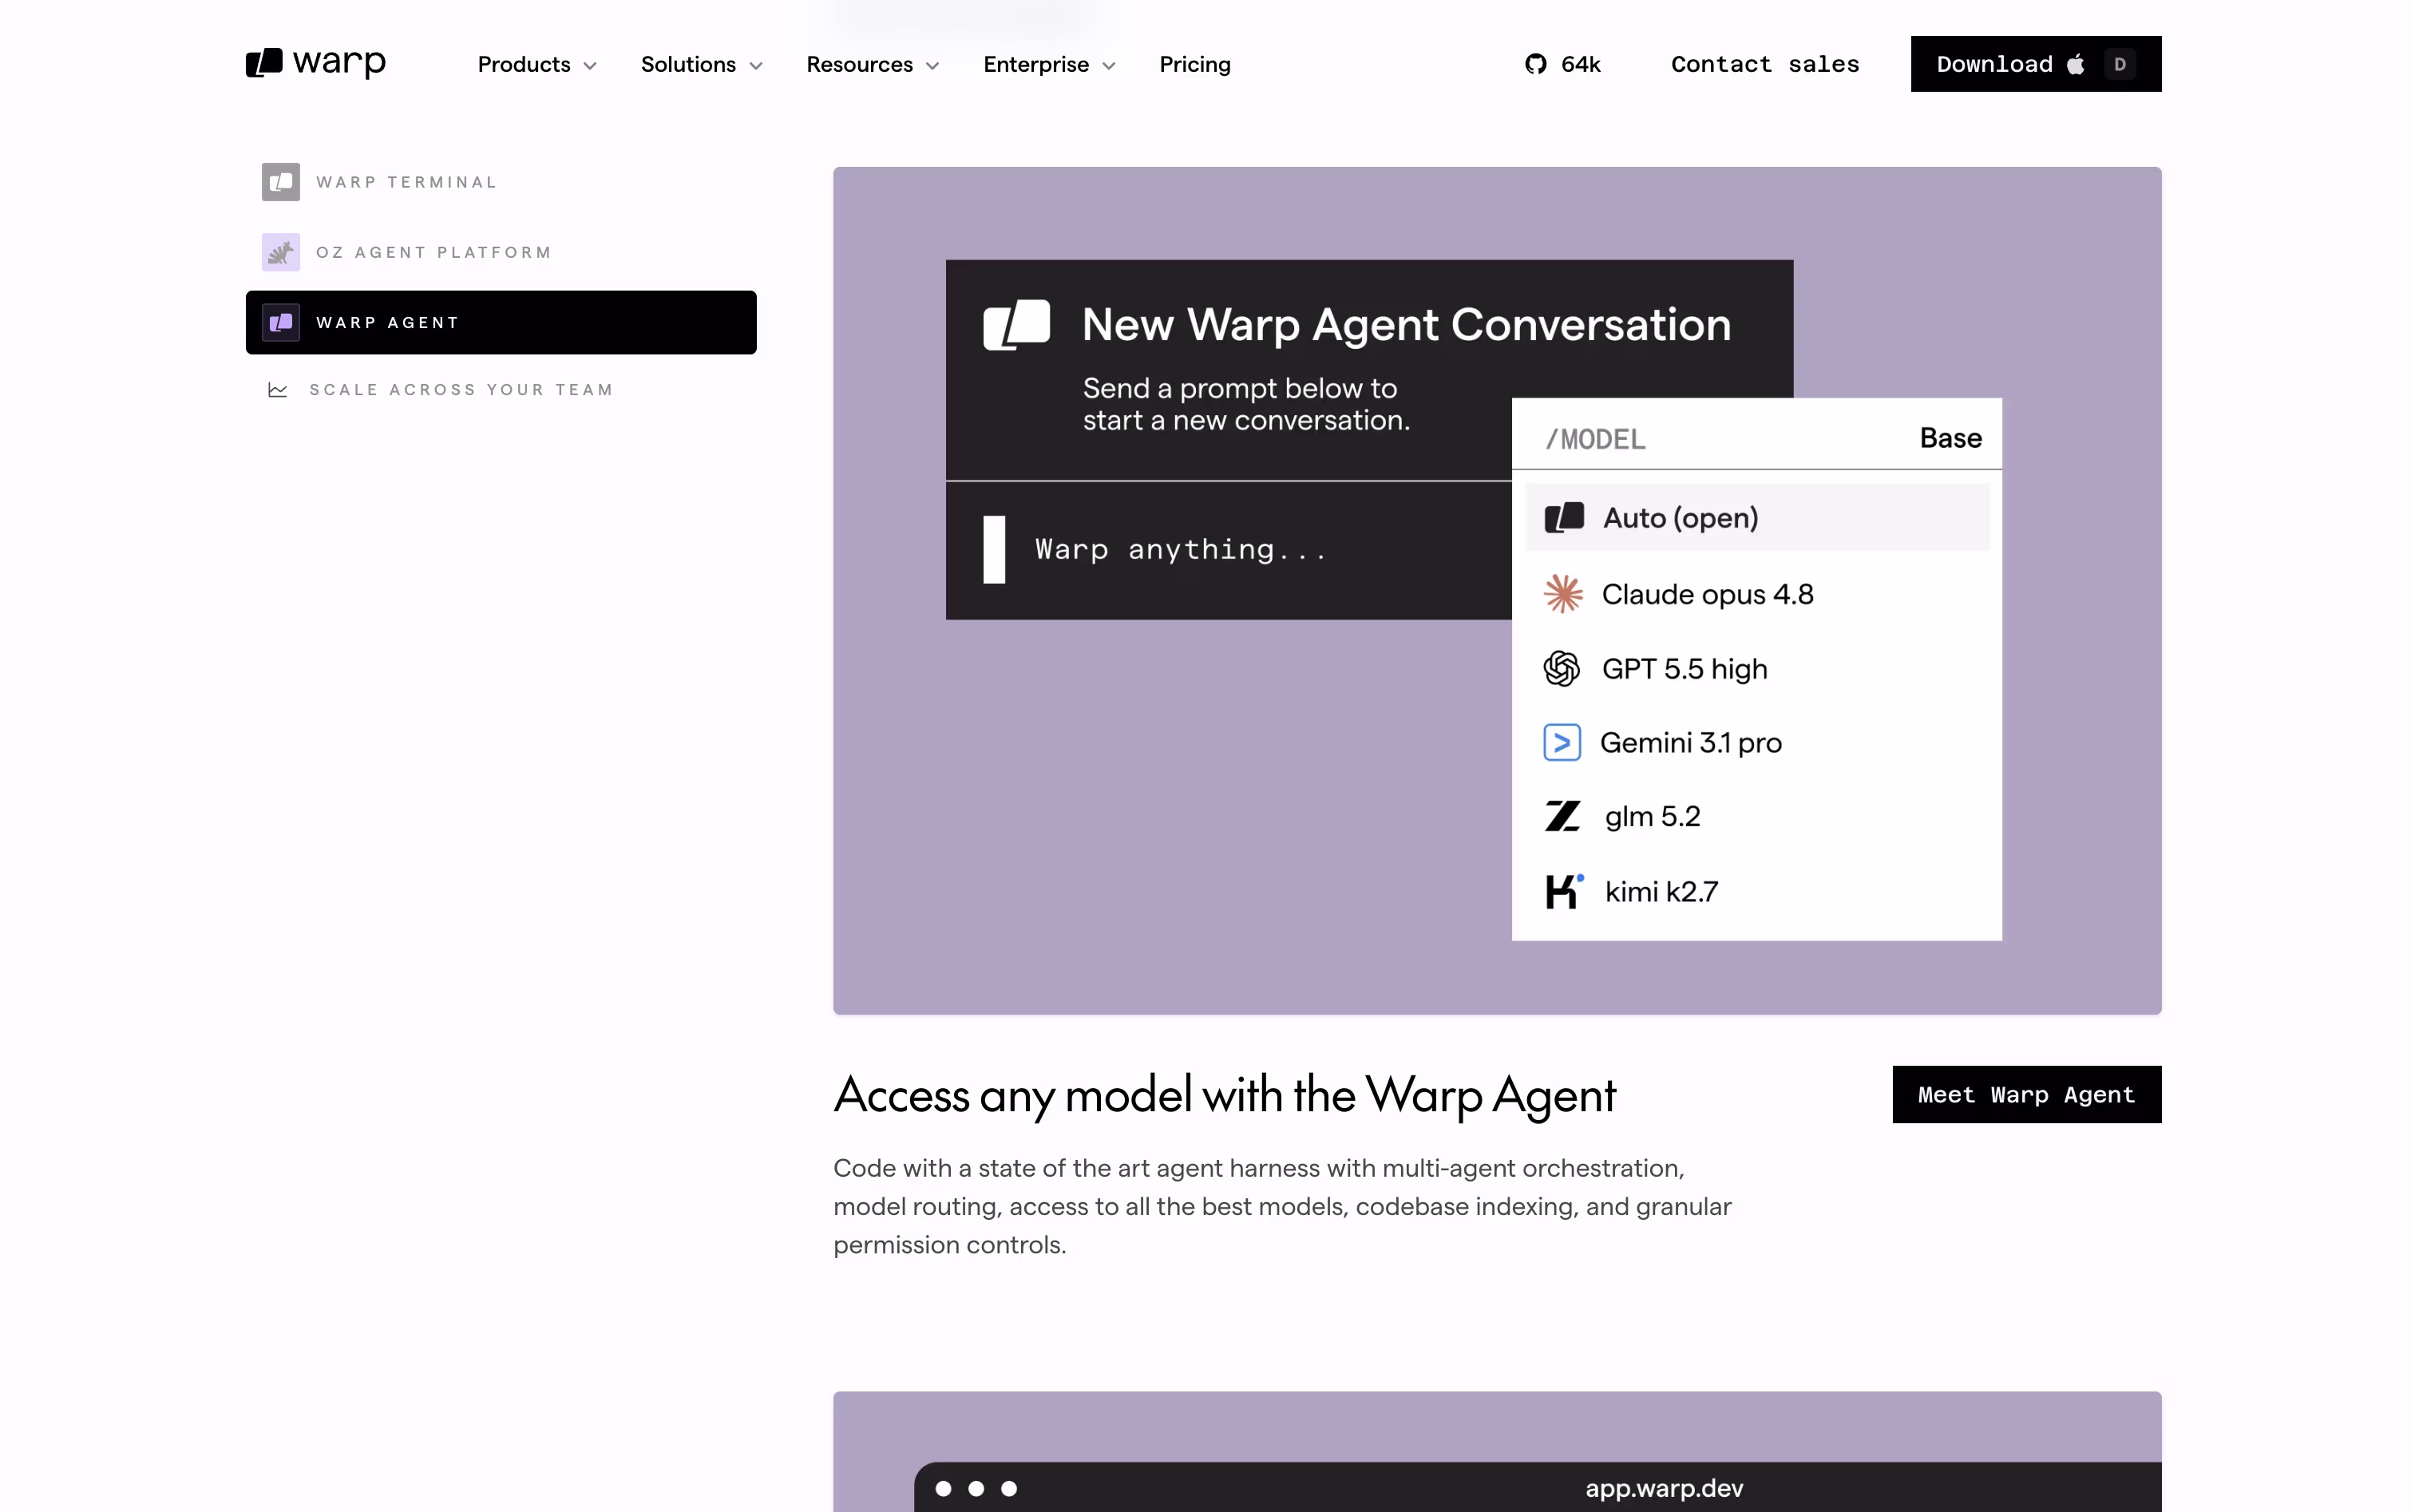Click the Contact sales link

(x=1765, y=64)
